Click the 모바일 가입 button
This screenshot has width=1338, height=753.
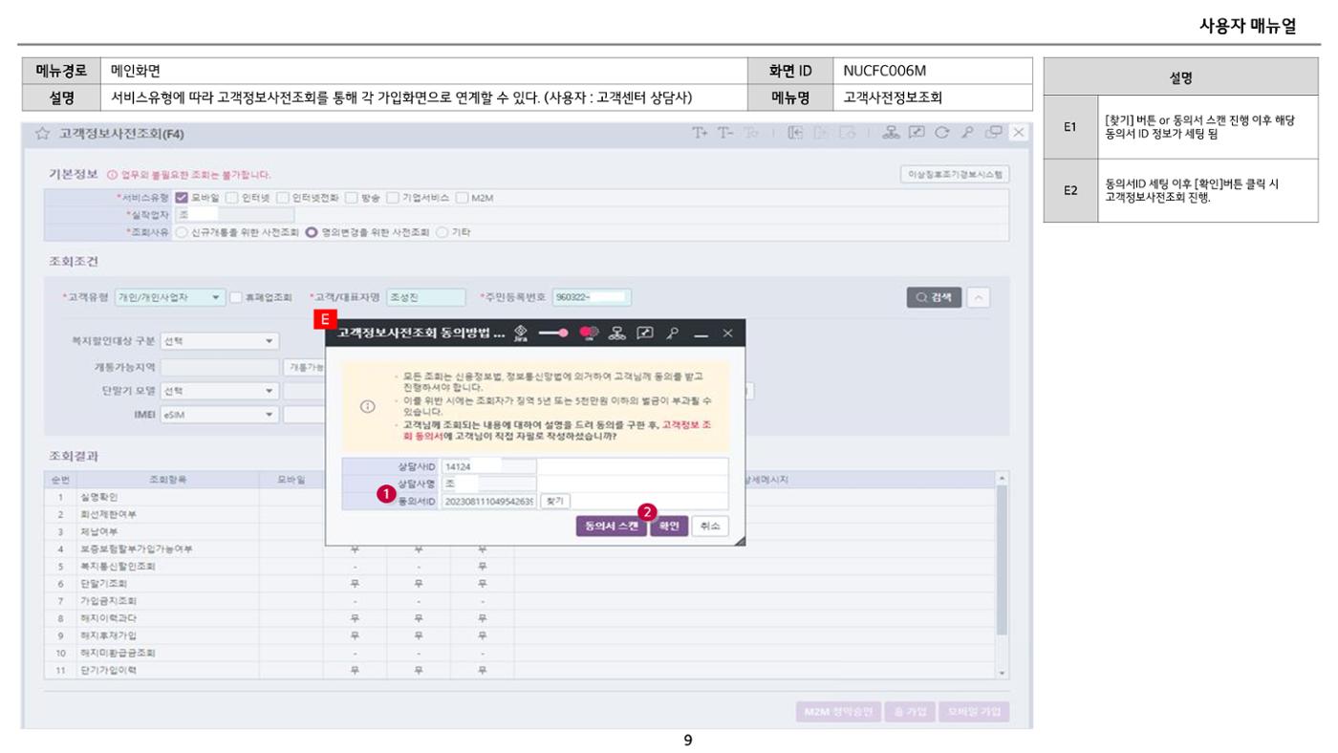point(972,713)
